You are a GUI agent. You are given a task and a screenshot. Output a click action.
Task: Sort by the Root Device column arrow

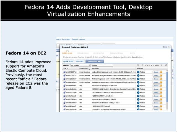point(90,69)
